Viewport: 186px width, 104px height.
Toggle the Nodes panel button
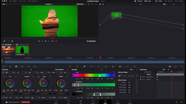158,1
